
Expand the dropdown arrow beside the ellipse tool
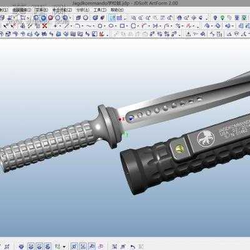pos(116,26)
